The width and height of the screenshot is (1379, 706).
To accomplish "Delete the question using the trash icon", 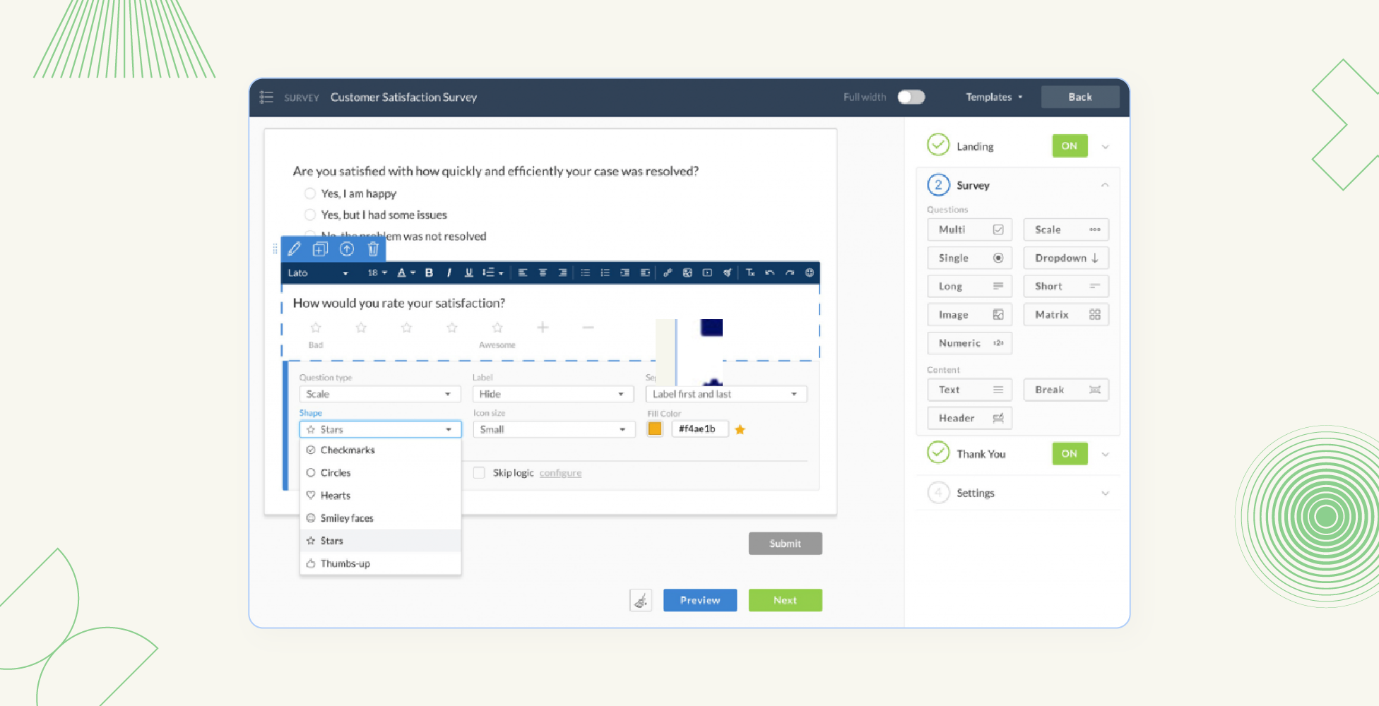I will tap(373, 249).
